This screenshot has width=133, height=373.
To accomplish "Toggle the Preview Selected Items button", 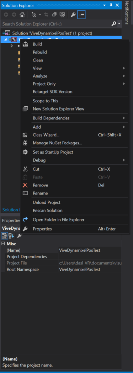I will 81,15.
